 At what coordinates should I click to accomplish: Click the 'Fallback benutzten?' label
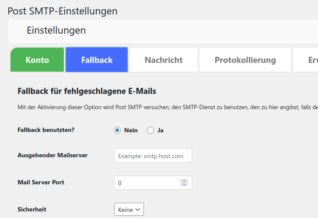tap(46, 130)
